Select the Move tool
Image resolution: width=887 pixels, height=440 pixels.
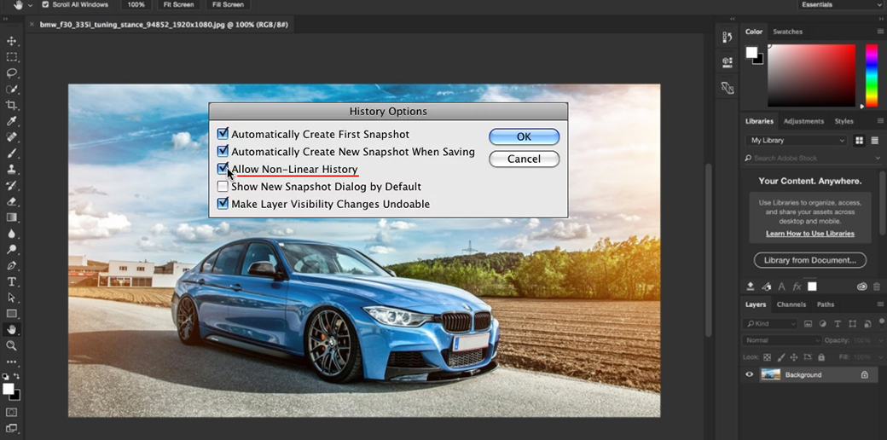tap(12, 41)
